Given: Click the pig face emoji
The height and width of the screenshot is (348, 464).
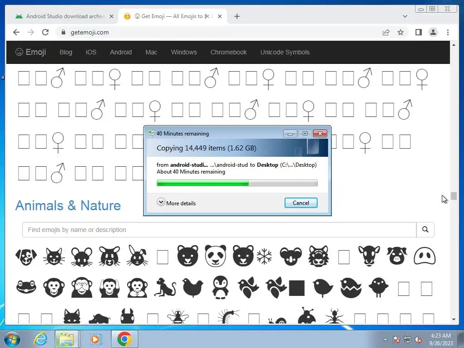Looking at the screenshot, I should 397,256.
